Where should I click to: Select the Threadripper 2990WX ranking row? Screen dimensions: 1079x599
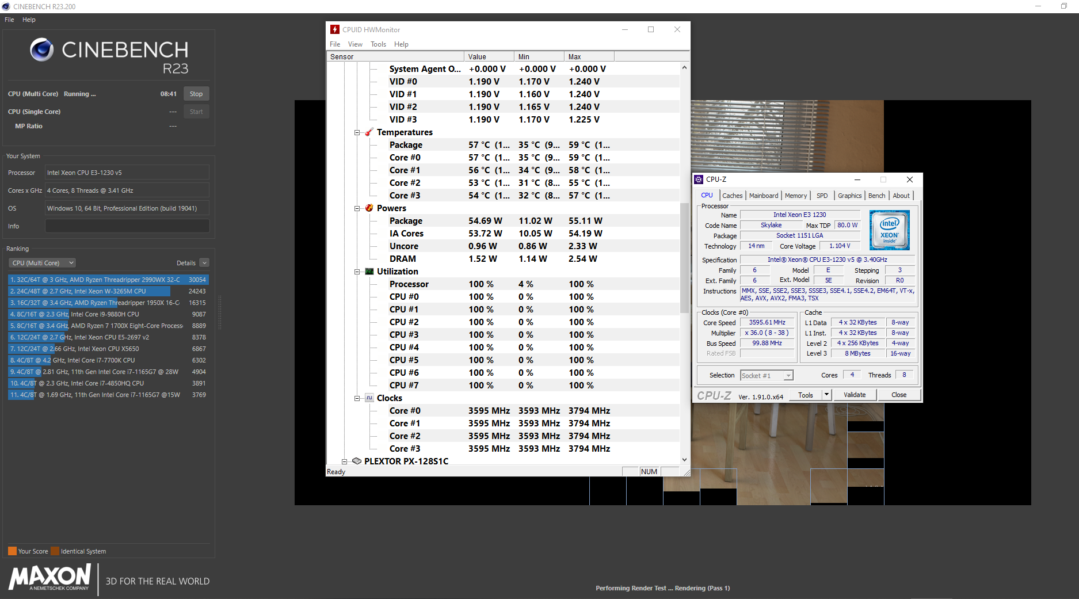(108, 280)
